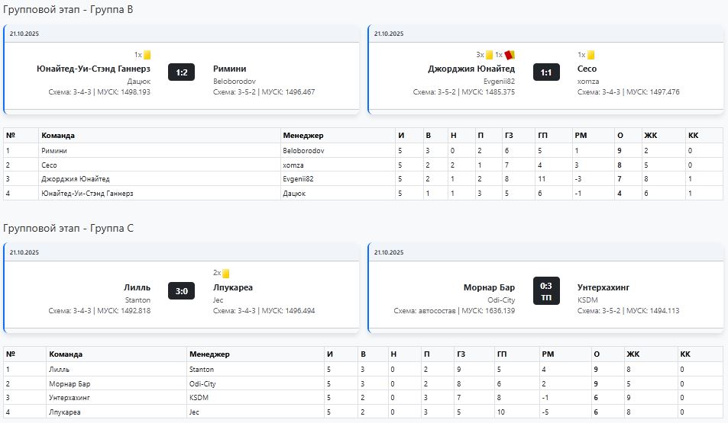Image resolution: width=728 pixels, height=423 pixels.
Task: Click the 3:0 score for Лилль match
Action: pos(182,291)
